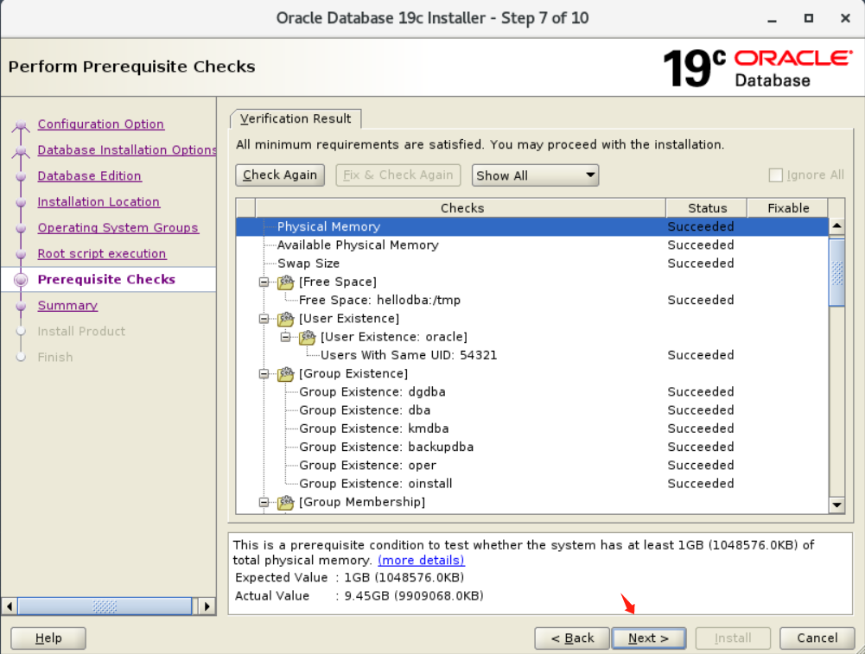Click the Prerequisite Checks step bullet
Image resolution: width=865 pixels, height=654 pixels.
coord(21,280)
